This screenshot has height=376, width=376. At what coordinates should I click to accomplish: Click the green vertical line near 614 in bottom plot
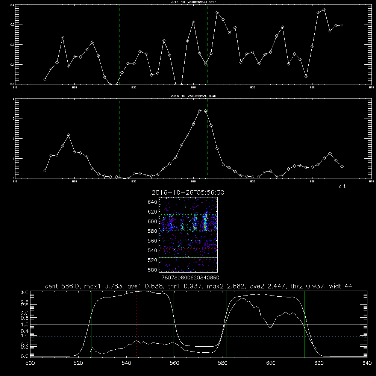click(x=305, y=324)
